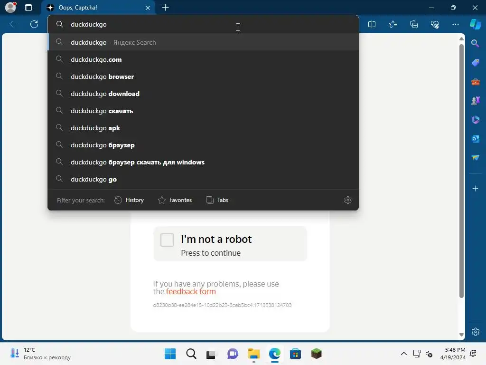Open search suggestion settings gear
The height and width of the screenshot is (365, 486).
[x=348, y=200]
